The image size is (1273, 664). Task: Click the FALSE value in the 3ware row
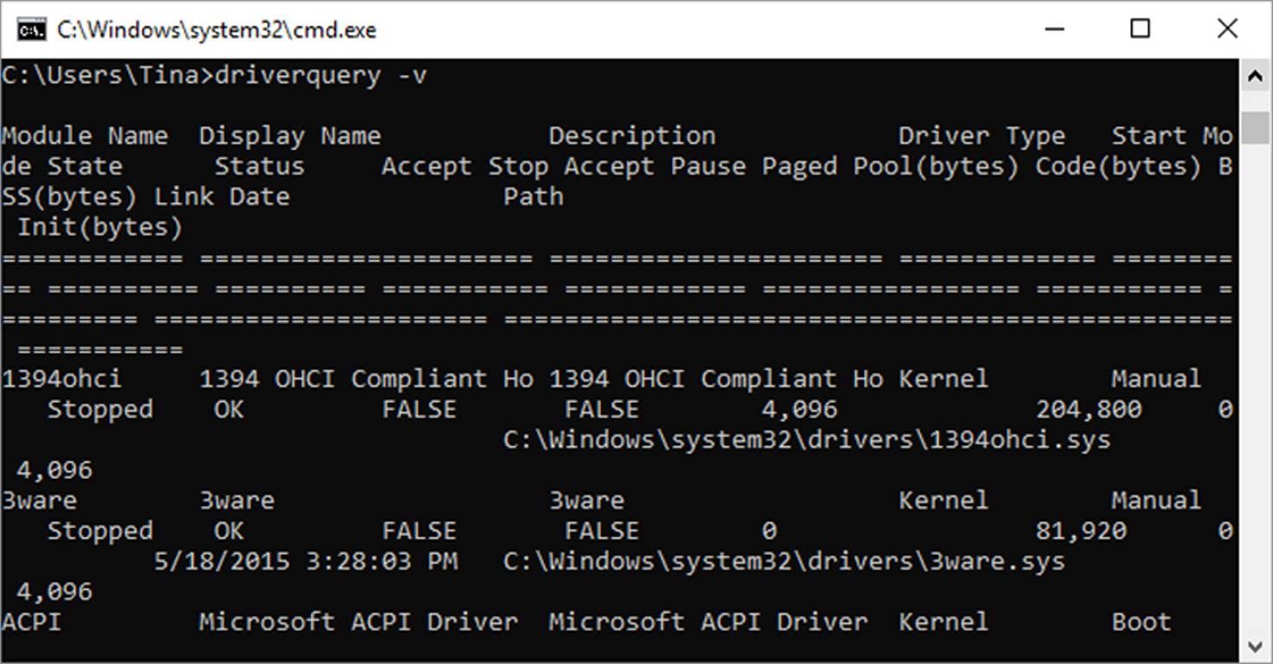pos(419,530)
